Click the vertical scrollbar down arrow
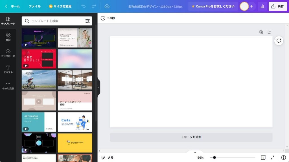This screenshot has height=162, width=289. 287,147
